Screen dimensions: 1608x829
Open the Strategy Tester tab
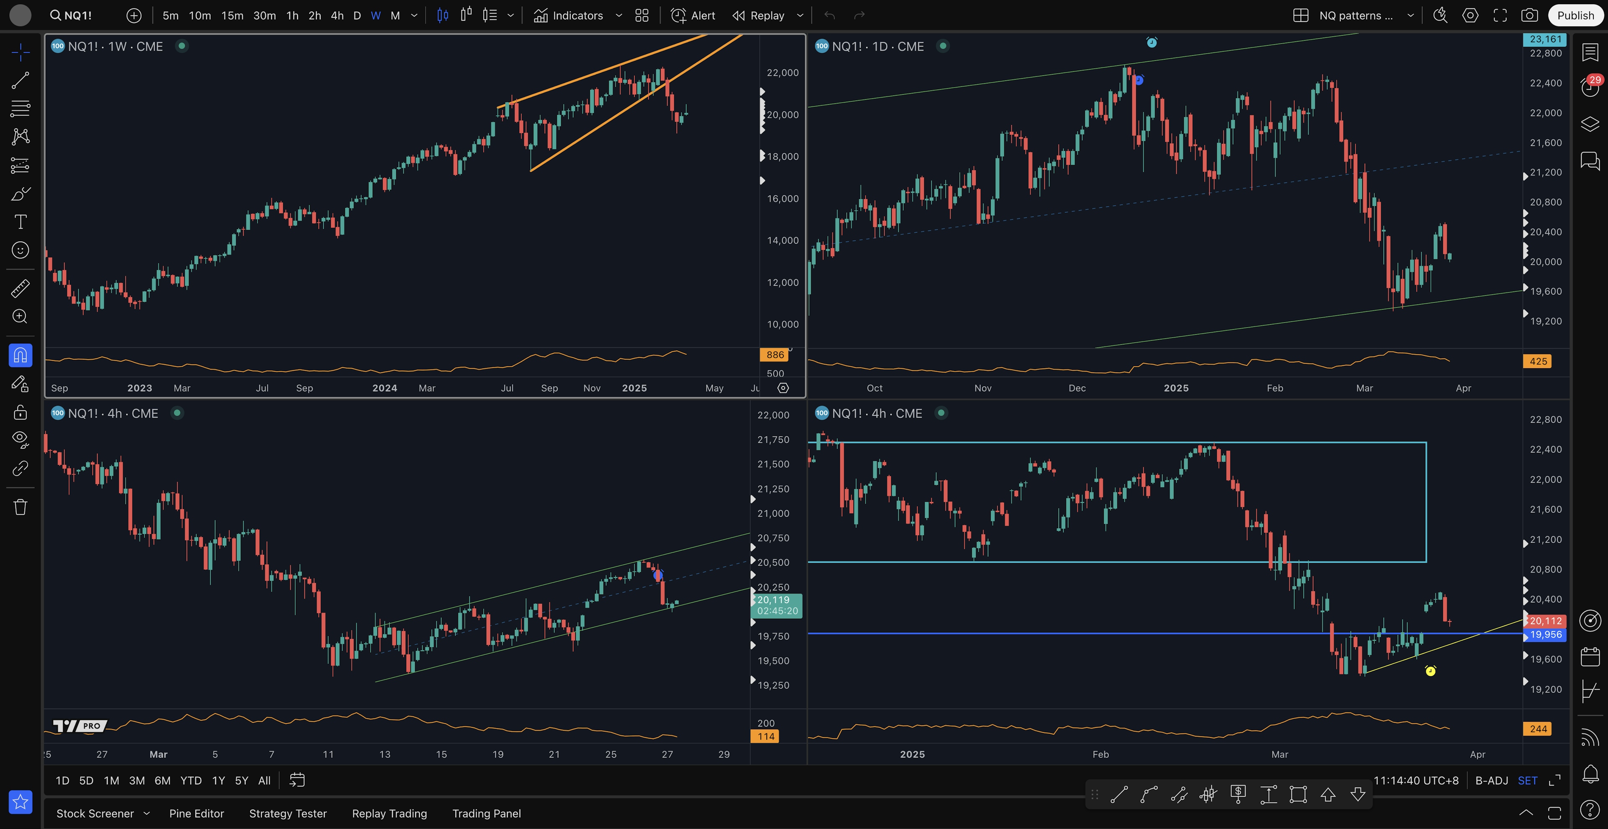point(288,814)
